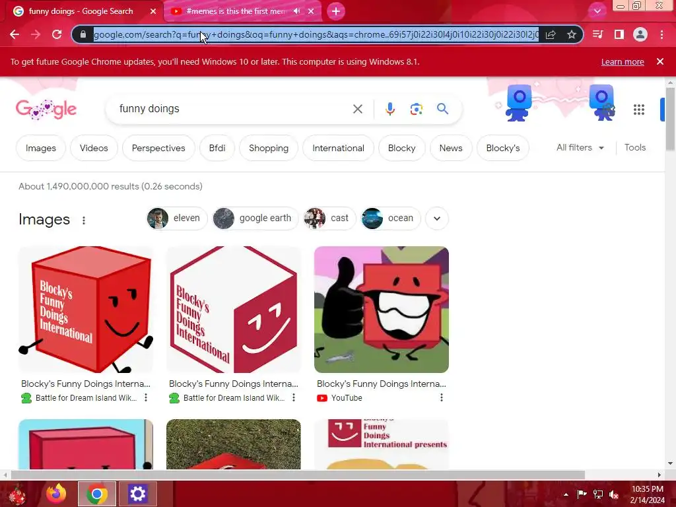Start voice search with microphone icon

click(x=389, y=109)
